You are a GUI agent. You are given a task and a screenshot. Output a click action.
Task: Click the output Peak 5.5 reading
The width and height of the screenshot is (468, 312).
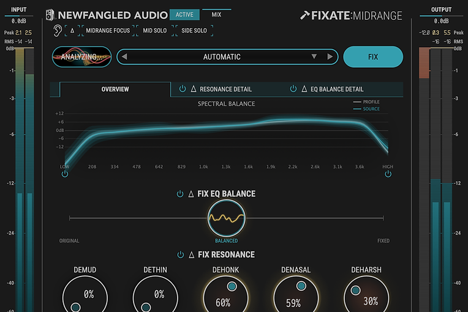[447, 32]
